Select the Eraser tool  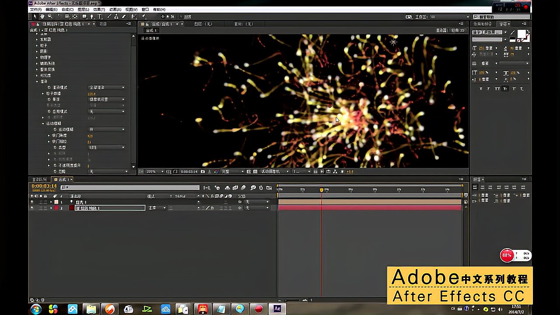click(x=124, y=16)
